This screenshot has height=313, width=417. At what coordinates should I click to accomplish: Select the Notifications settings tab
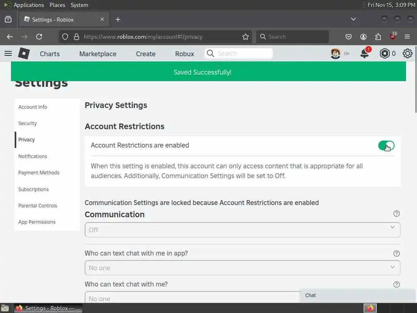(x=47, y=156)
